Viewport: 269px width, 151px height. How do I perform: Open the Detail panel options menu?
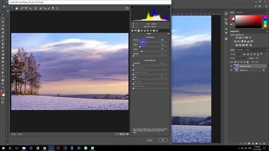[x=168, y=34]
